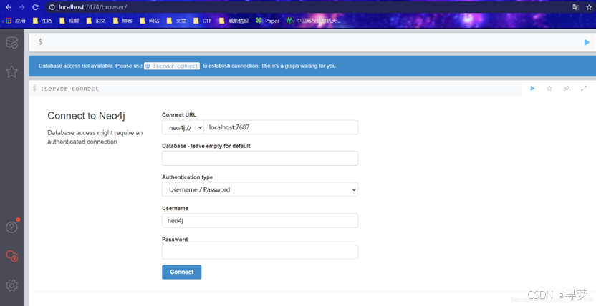
Task: Re-run the :server connect frame
Action: click(532, 89)
